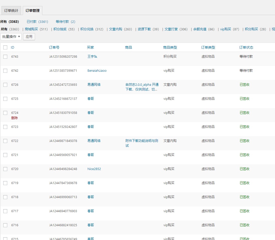Open the 批量操作 dropdown
This screenshot has height=240, width=275.
[x=11, y=37]
